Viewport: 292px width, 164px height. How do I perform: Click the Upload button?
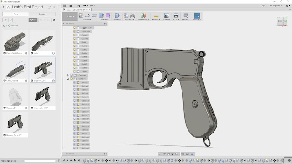pyautogui.click(x=33, y=20)
